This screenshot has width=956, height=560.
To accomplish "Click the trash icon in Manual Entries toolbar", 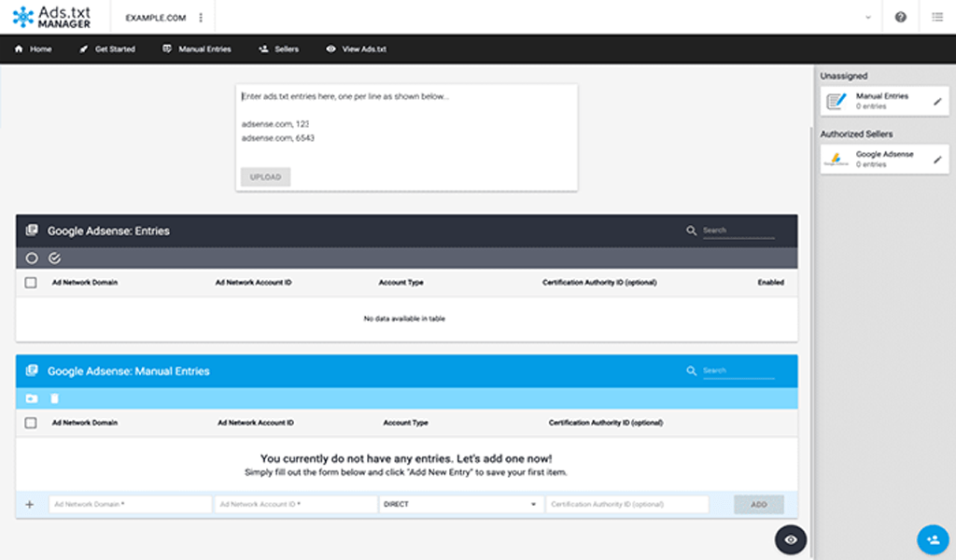I will click(54, 399).
